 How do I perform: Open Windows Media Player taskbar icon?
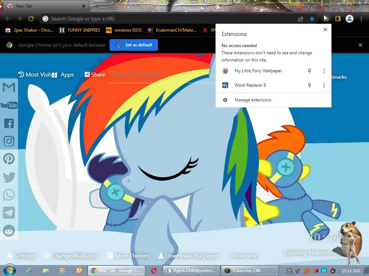tap(62, 271)
